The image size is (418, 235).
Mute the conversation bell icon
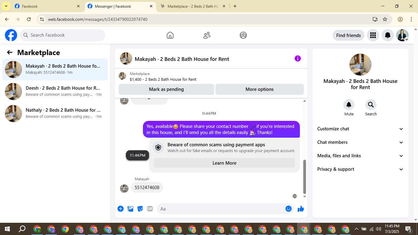[349, 105]
